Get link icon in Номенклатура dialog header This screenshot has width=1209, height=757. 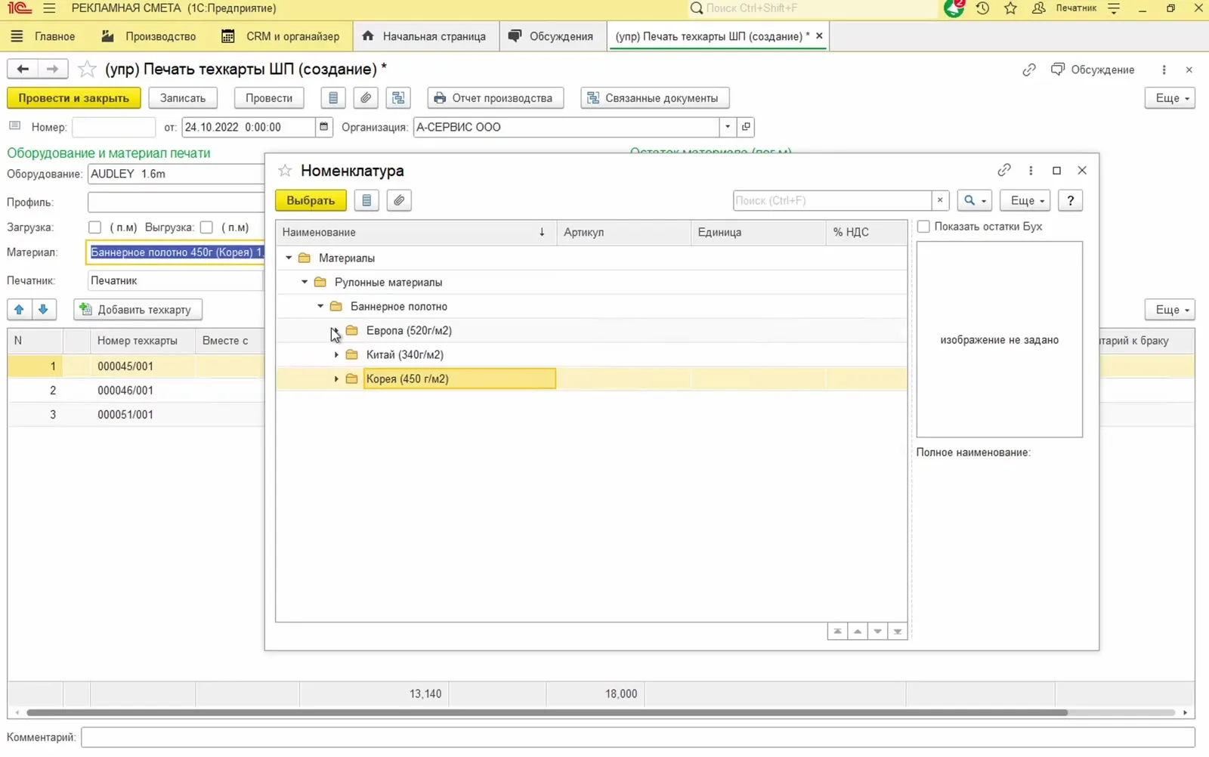(x=1004, y=170)
